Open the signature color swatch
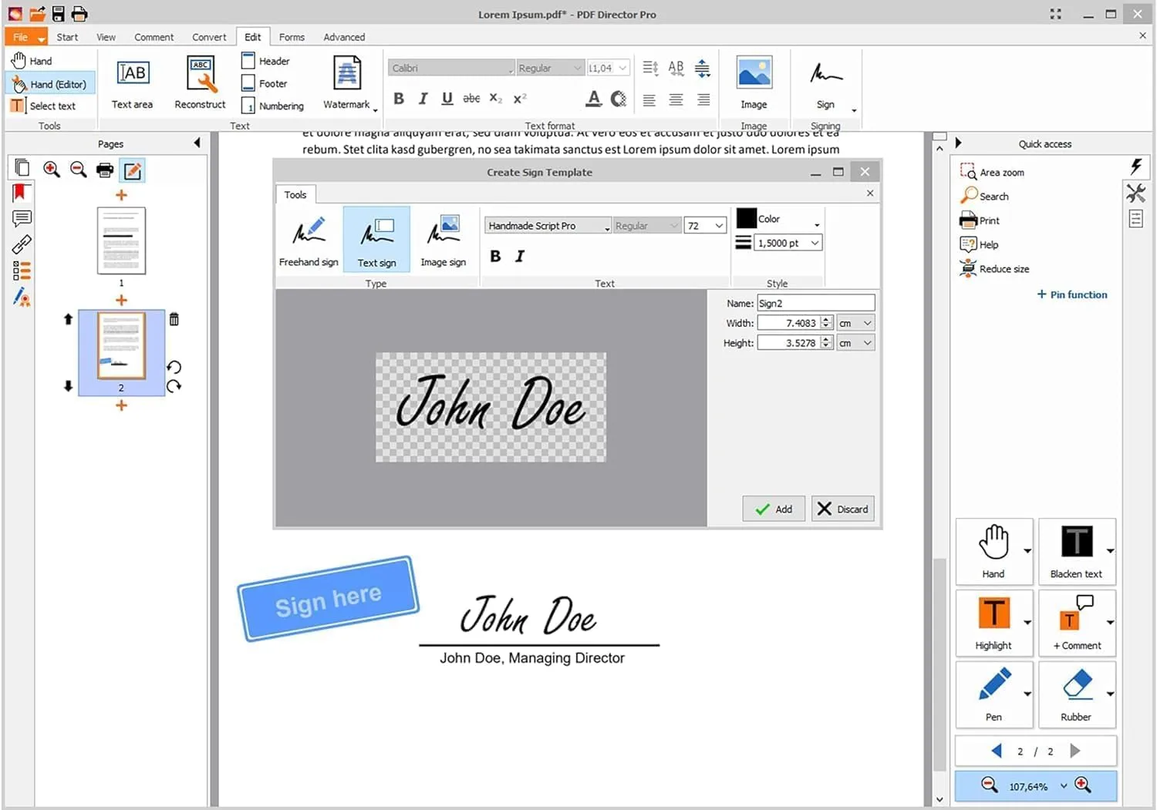 click(x=746, y=218)
